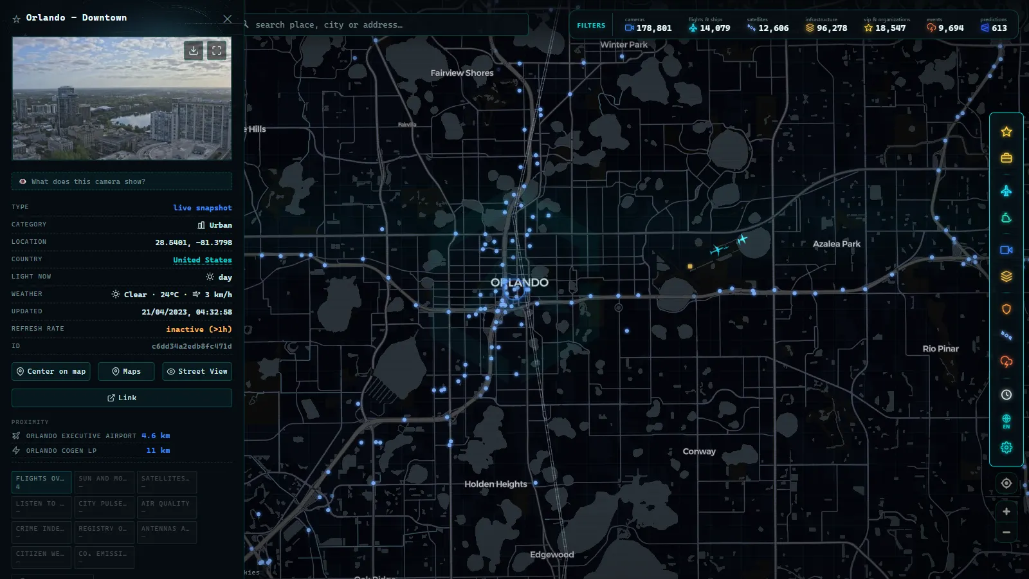Follow the United States country link
The image size is (1029, 579).
coord(202,260)
